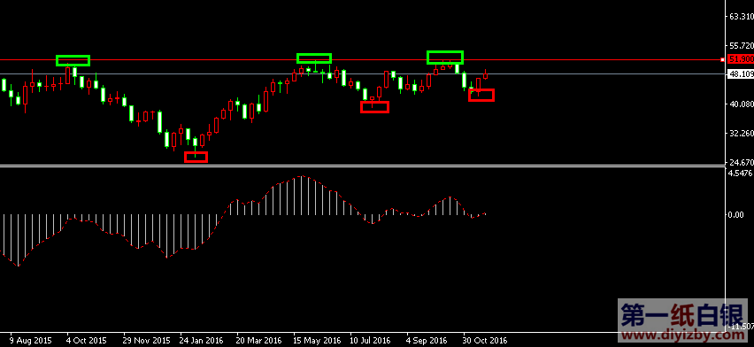Click the 15 May 2016 date label
Screen dimensions: 754x347
click(317, 340)
